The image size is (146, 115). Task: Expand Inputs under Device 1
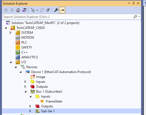coord(25,82)
